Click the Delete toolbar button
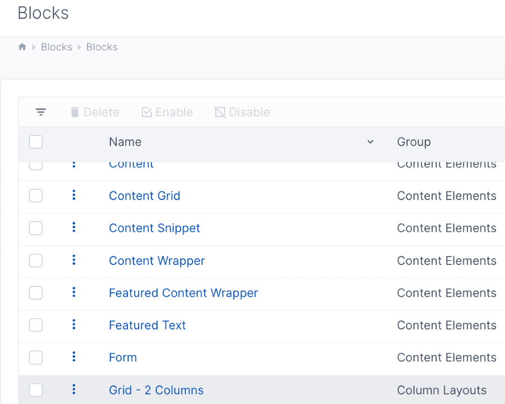 point(95,112)
